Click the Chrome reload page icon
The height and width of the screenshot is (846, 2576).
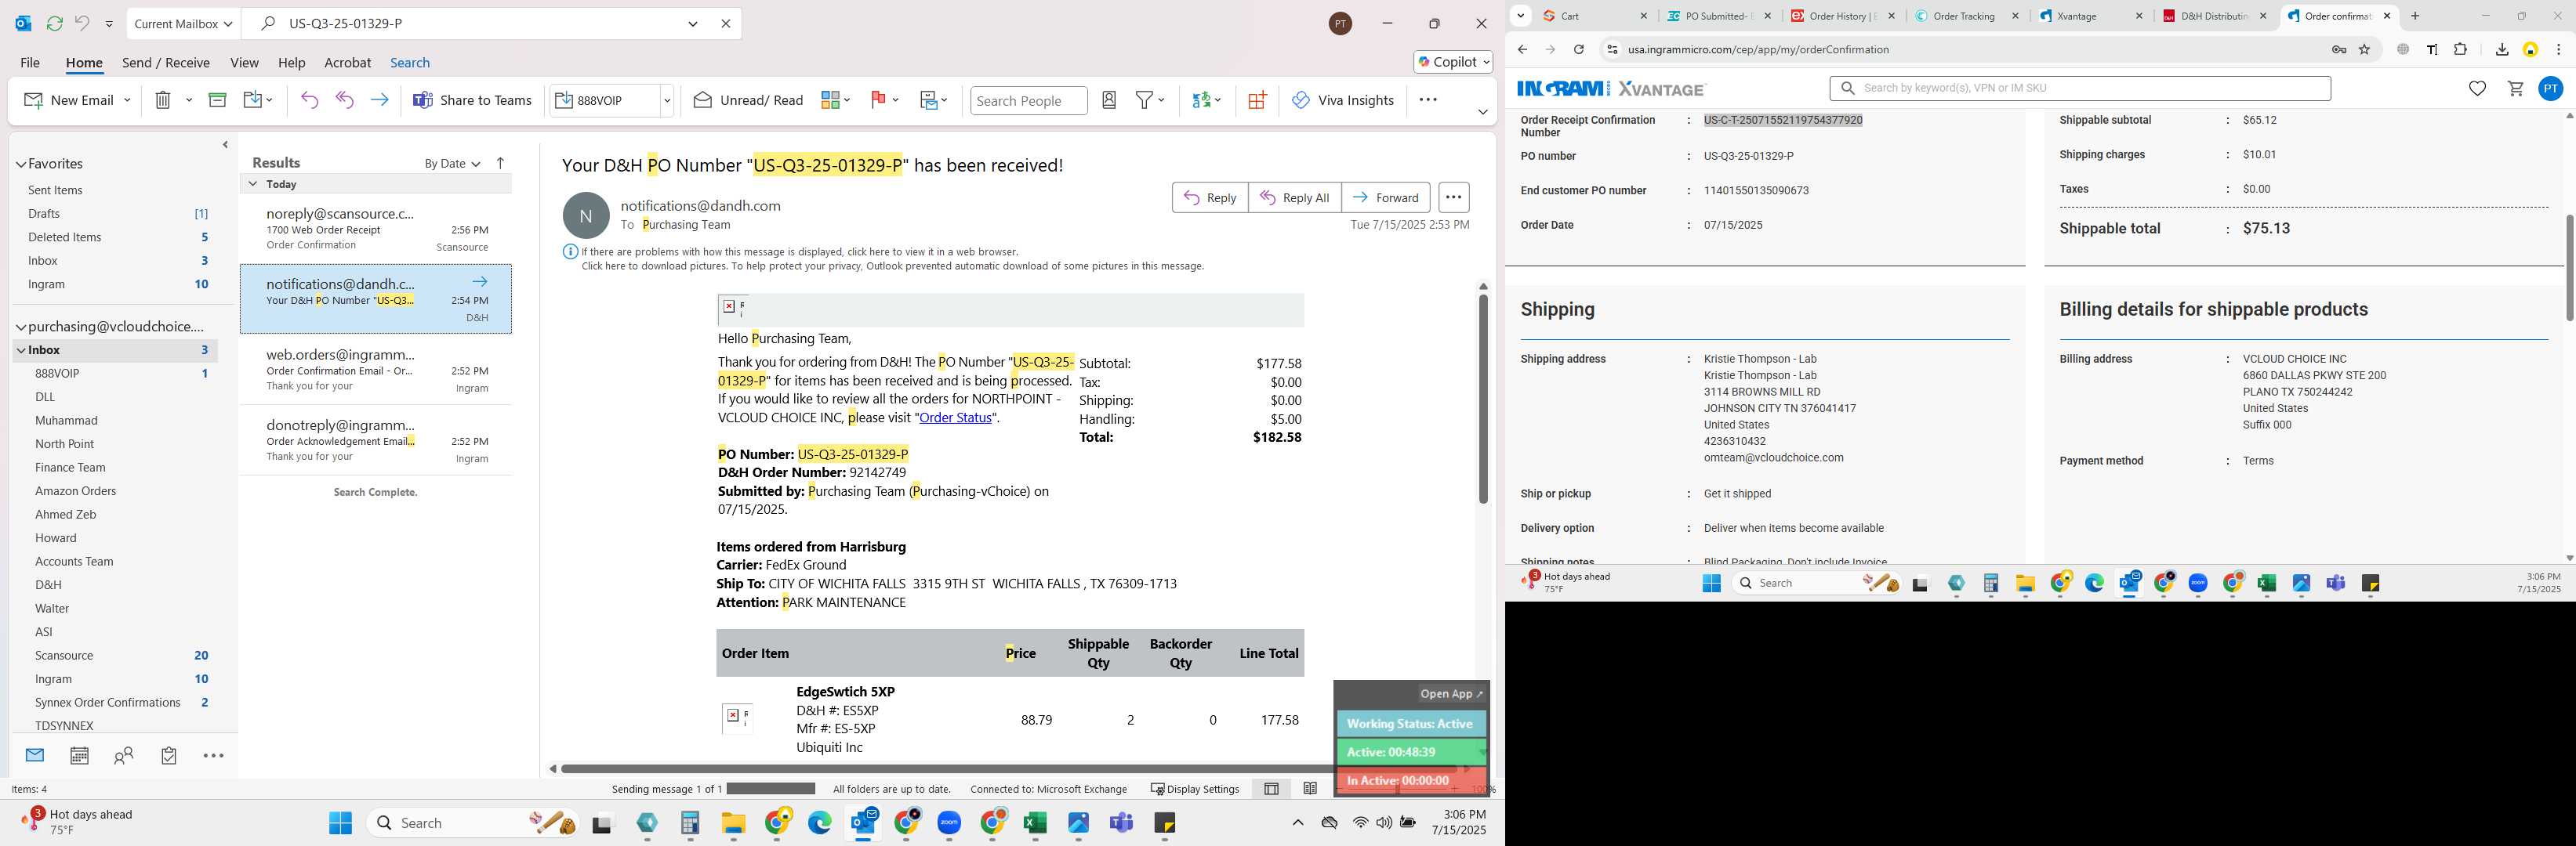point(1578,49)
